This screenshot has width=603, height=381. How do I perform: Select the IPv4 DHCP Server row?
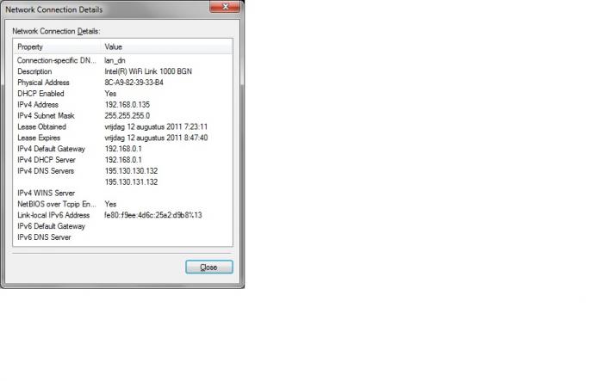tap(122, 160)
